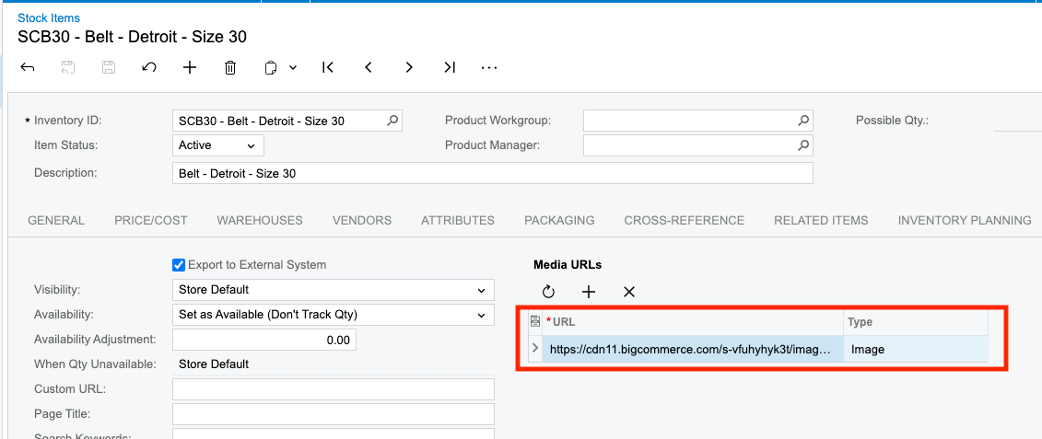The image size is (1042, 439).
Task: Toggle Export to External System checkbox
Action: point(178,265)
